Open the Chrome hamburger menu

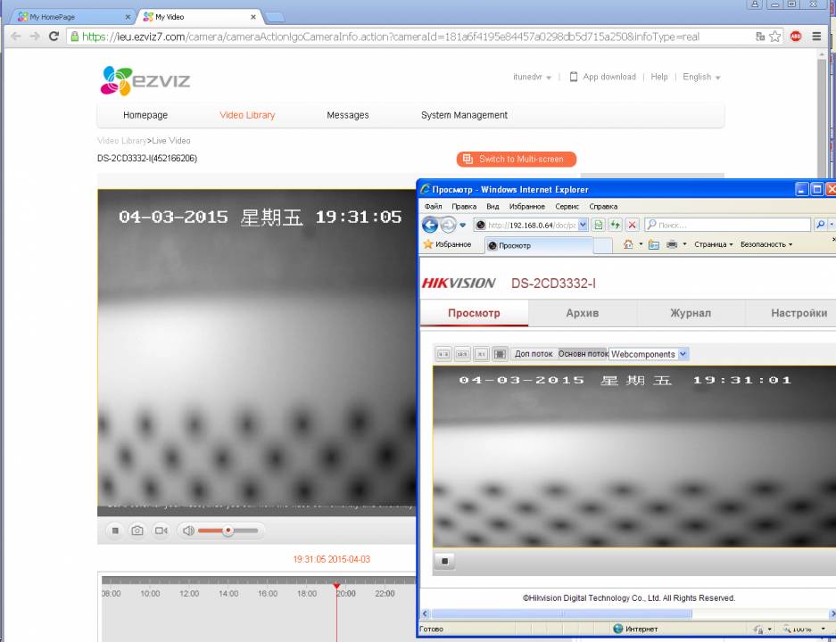816,37
